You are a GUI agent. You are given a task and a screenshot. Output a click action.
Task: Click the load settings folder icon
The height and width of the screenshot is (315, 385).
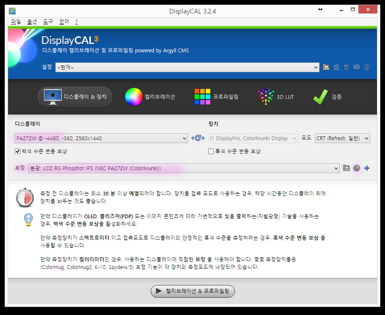tap(326, 67)
